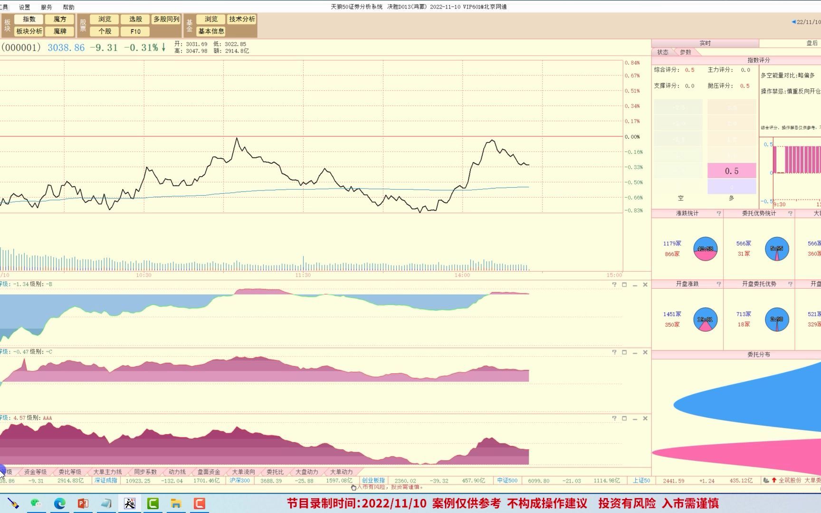Click the 个股 button
The height and width of the screenshot is (513, 821).
point(105,31)
